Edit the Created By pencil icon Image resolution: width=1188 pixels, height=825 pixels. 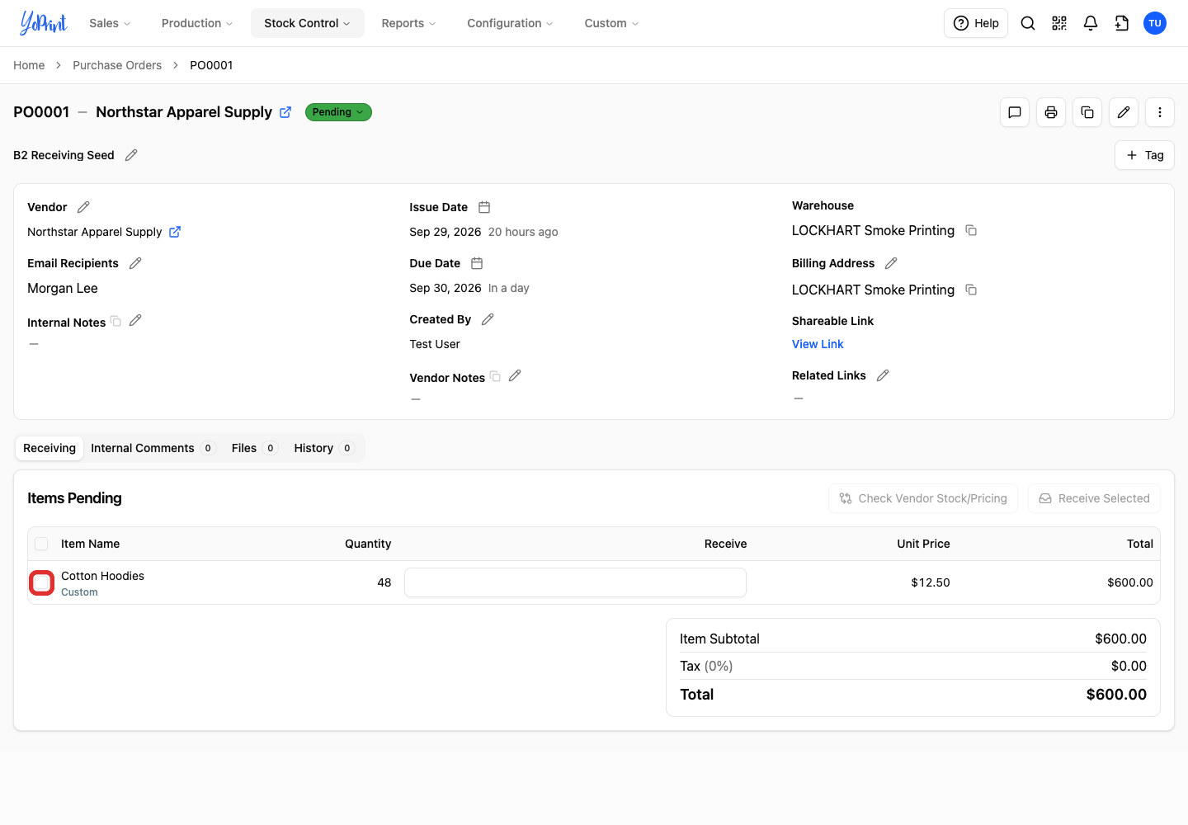(x=488, y=319)
